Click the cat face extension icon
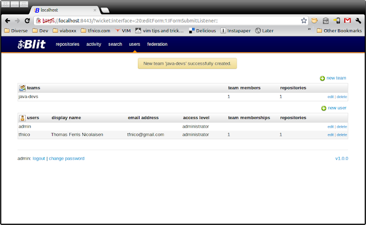Image resolution: width=366 pixels, height=225 pixels. tap(315, 21)
